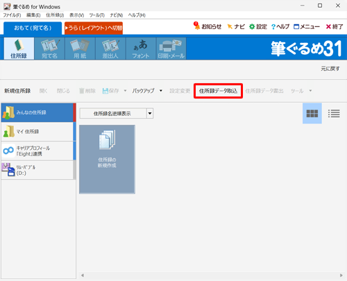This screenshot has height=281, width=347.
Task: Open the フォント font icon
Action: tap(141, 49)
